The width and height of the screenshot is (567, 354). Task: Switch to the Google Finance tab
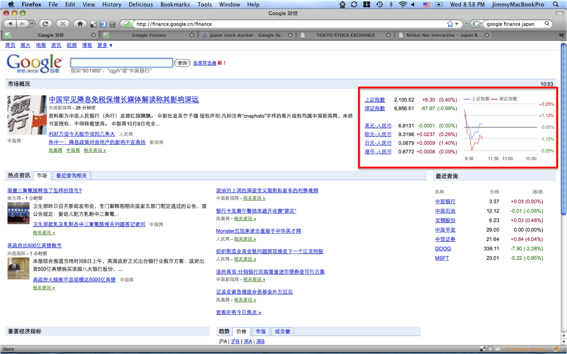(149, 35)
